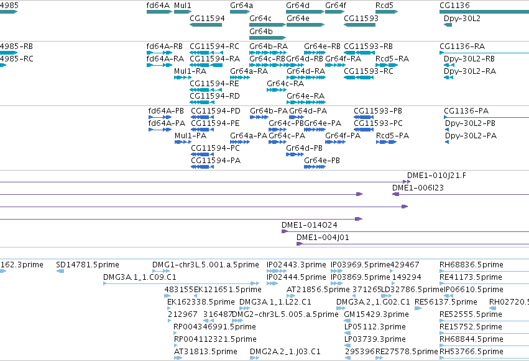Select the Gr64d gene feature
The image size is (529, 361).
point(305,12)
